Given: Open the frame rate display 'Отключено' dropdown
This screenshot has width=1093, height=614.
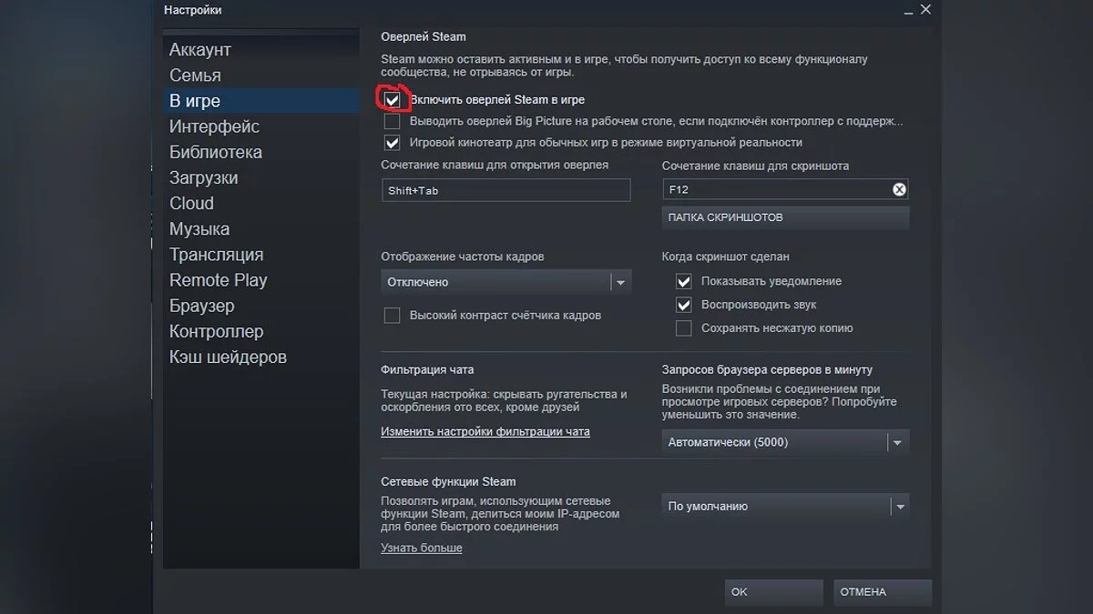Looking at the screenshot, I should (506, 282).
